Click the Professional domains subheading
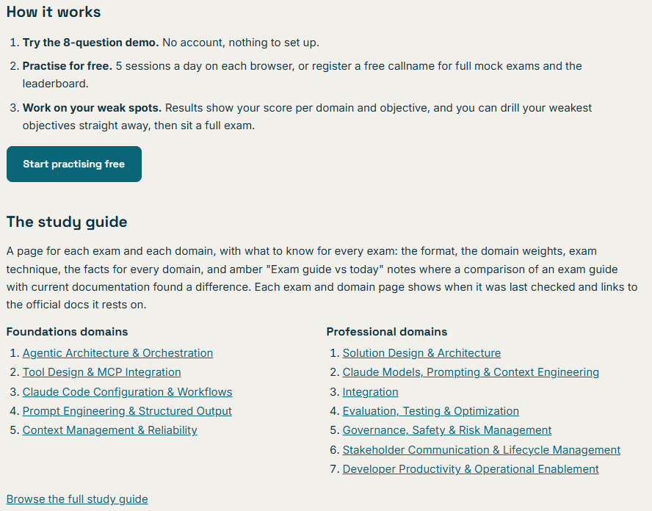 [387, 332]
